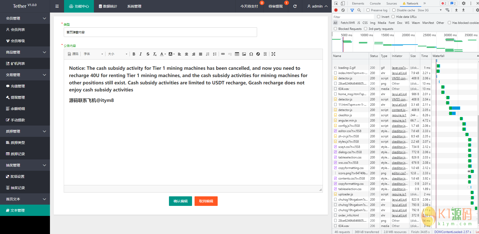Image resolution: width=479 pixels, height=234 pixels.
Task: Check the Disable cache option
Action: point(394,10)
